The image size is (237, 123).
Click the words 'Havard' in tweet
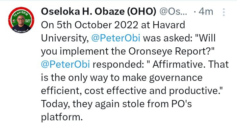(169, 25)
